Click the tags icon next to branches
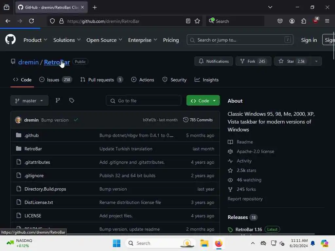This screenshot has width=335, height=251. coord(72,101)
